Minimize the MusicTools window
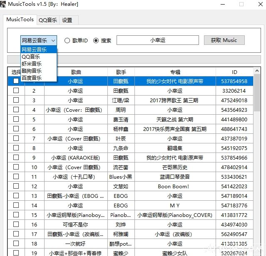This screenshot has height=256, width=266. tap(223, 4)
